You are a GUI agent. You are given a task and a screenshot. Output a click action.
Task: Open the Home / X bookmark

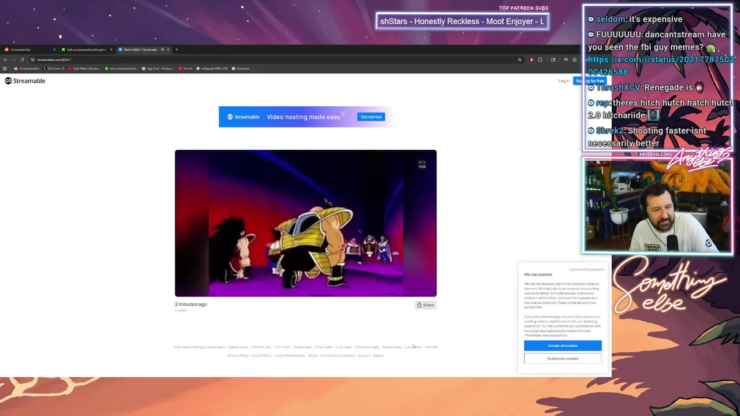pos(54,68)
